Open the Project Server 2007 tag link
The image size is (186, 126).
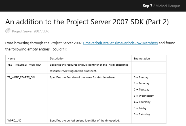[26, 31]
